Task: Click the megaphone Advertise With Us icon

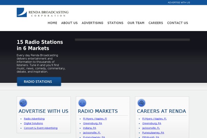Action: [23, 103]
